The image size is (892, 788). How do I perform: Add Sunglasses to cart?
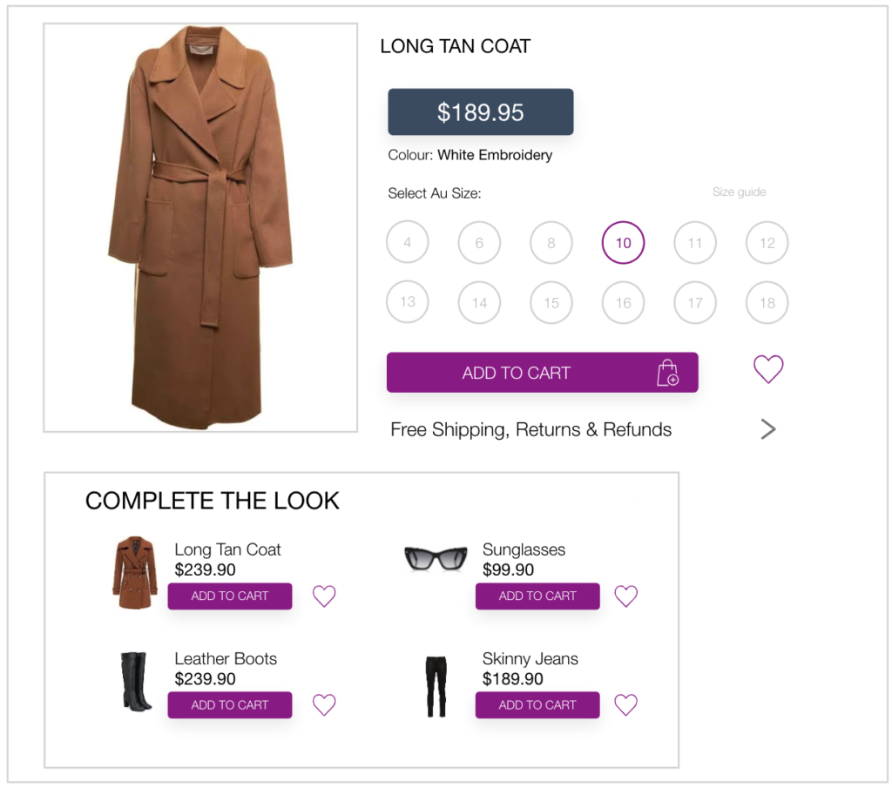coord(537,596)
